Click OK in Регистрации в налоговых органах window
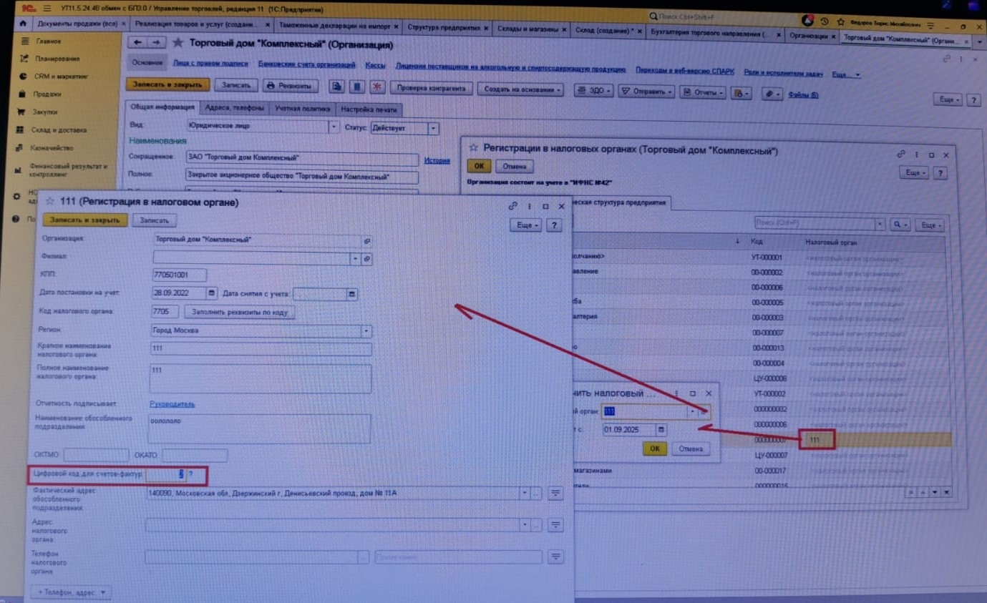987x603 pixels. pyautogui.click(x=478, y=166)
